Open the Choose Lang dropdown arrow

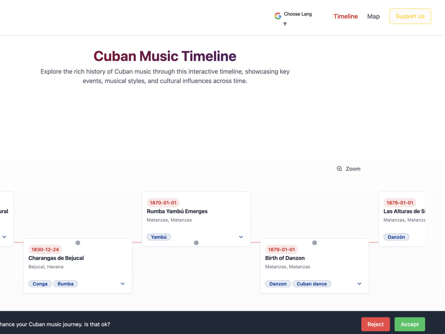285,24
